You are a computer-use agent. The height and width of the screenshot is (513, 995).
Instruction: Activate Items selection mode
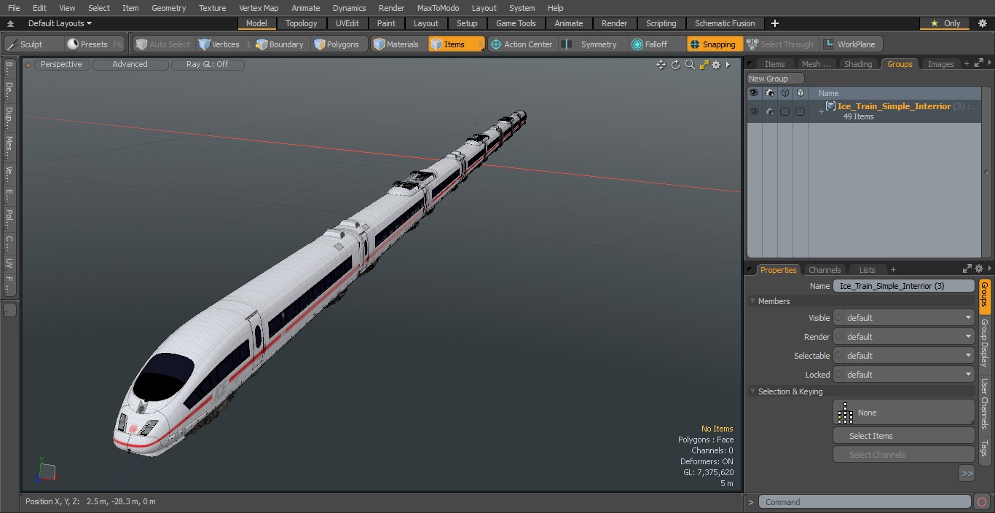coord(456,44)
